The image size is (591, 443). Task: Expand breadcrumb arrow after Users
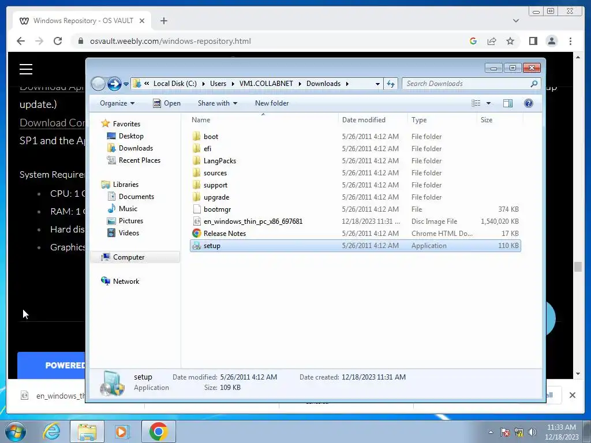point(233,84)
